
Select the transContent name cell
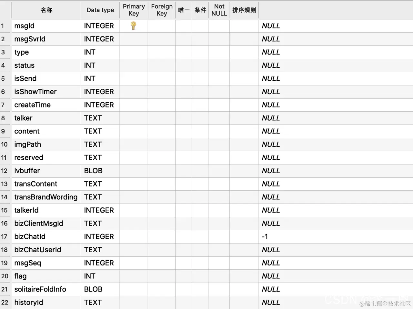[x=46, y=184]
